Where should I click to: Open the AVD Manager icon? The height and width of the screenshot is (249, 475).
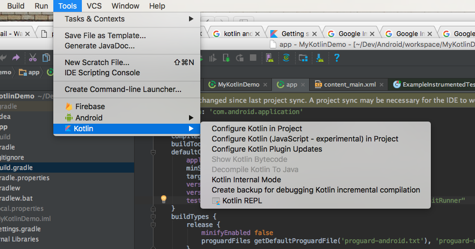[270, 58]
